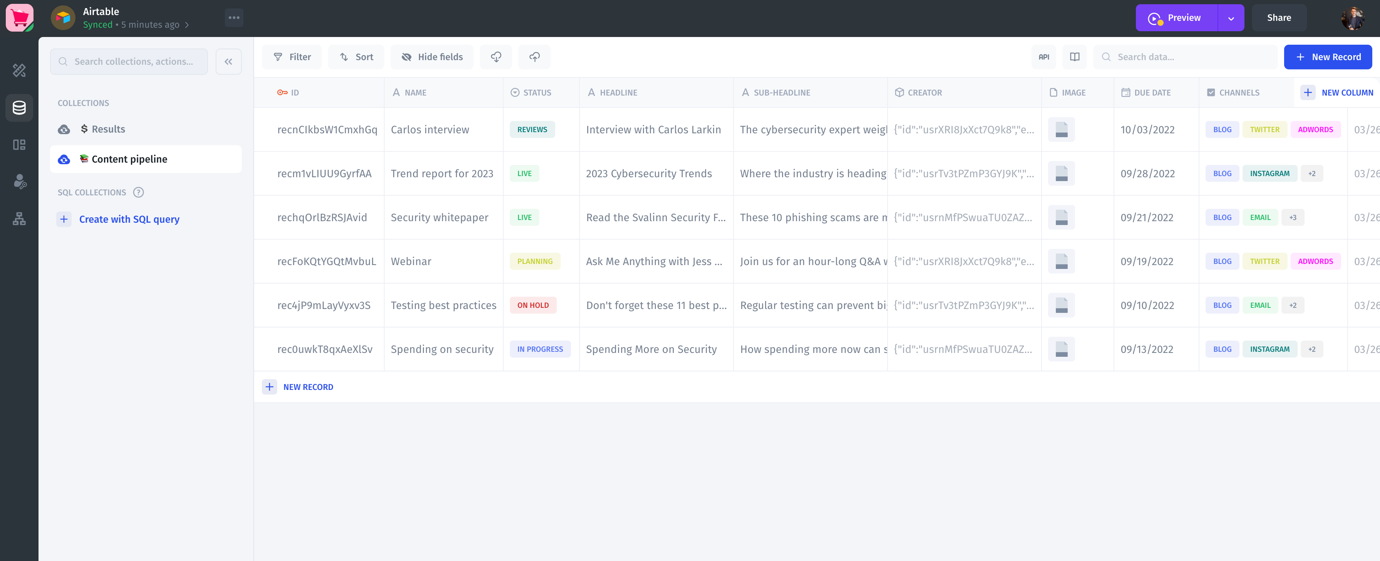1380x561 pixels.
Task: Click the Results collection item
Action: tap(107, 129)
